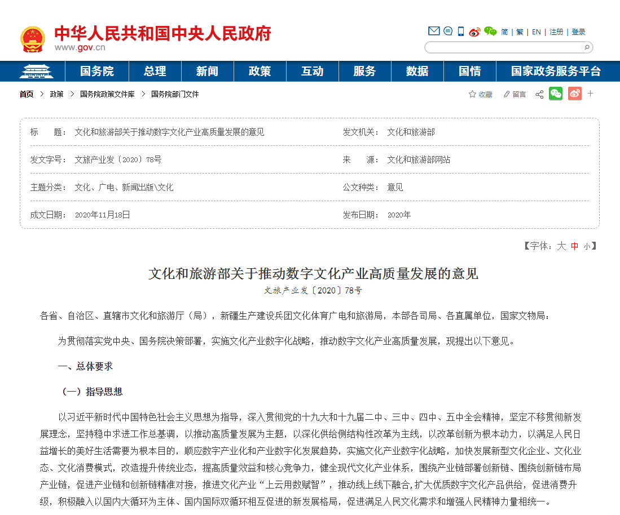Open the 政策 navigation menu

coord(260,71)
